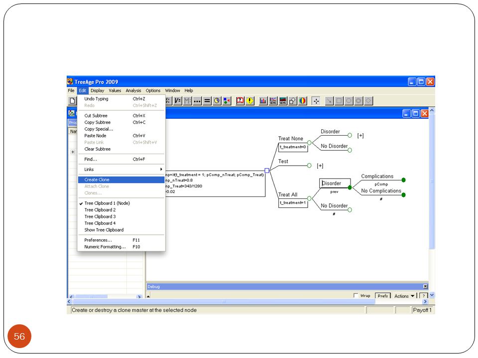This screenshot has width=478, height=358.
Task: Close the Debug panel with its X
Action: coord(425,286)
